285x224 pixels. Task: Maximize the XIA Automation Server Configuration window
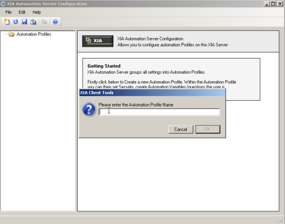coord(273,4)
